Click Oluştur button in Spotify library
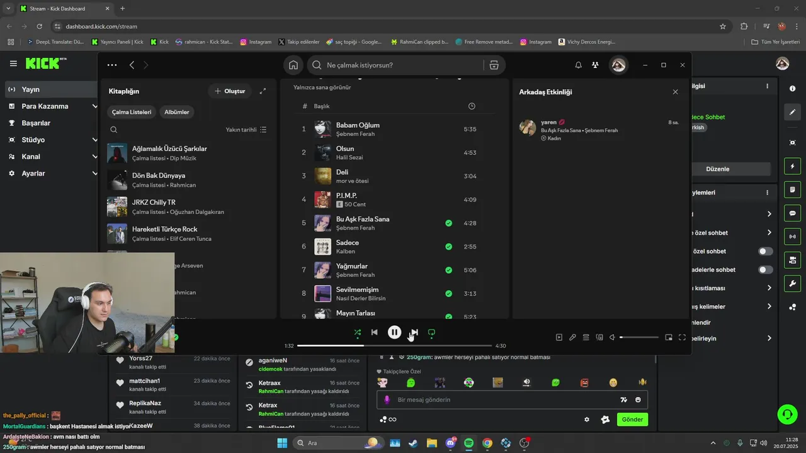This screenshot has height=453, width=806. pyautogui.click(x=230, y=91)
